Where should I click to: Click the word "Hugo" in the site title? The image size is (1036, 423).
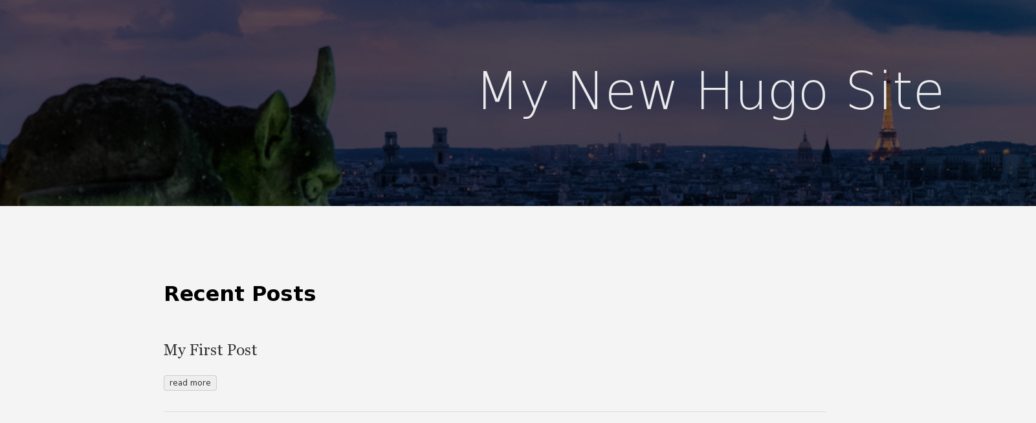tap(762, 94)
